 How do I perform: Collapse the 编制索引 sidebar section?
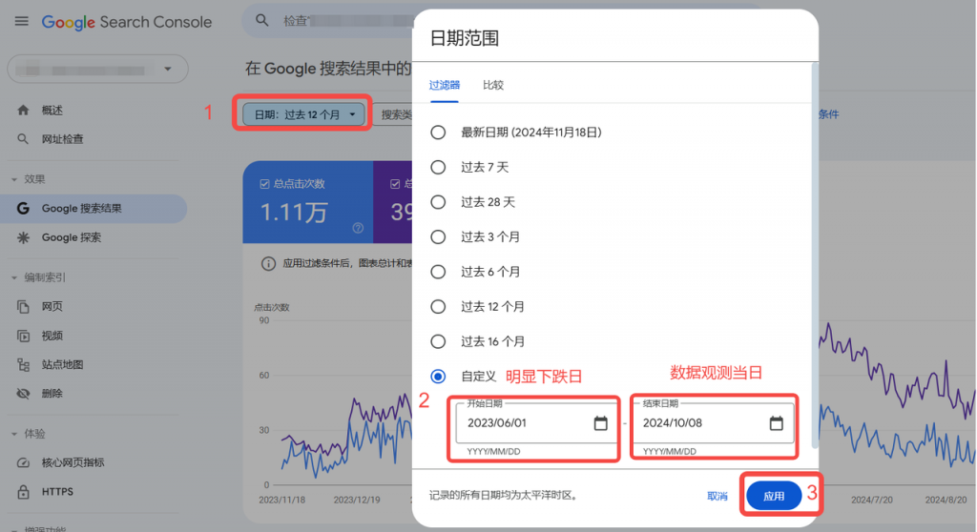coord(14,277)
